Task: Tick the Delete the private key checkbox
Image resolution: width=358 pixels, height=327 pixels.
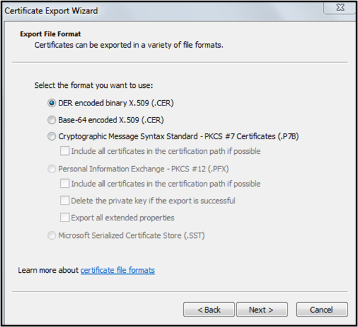Action: 65,200
